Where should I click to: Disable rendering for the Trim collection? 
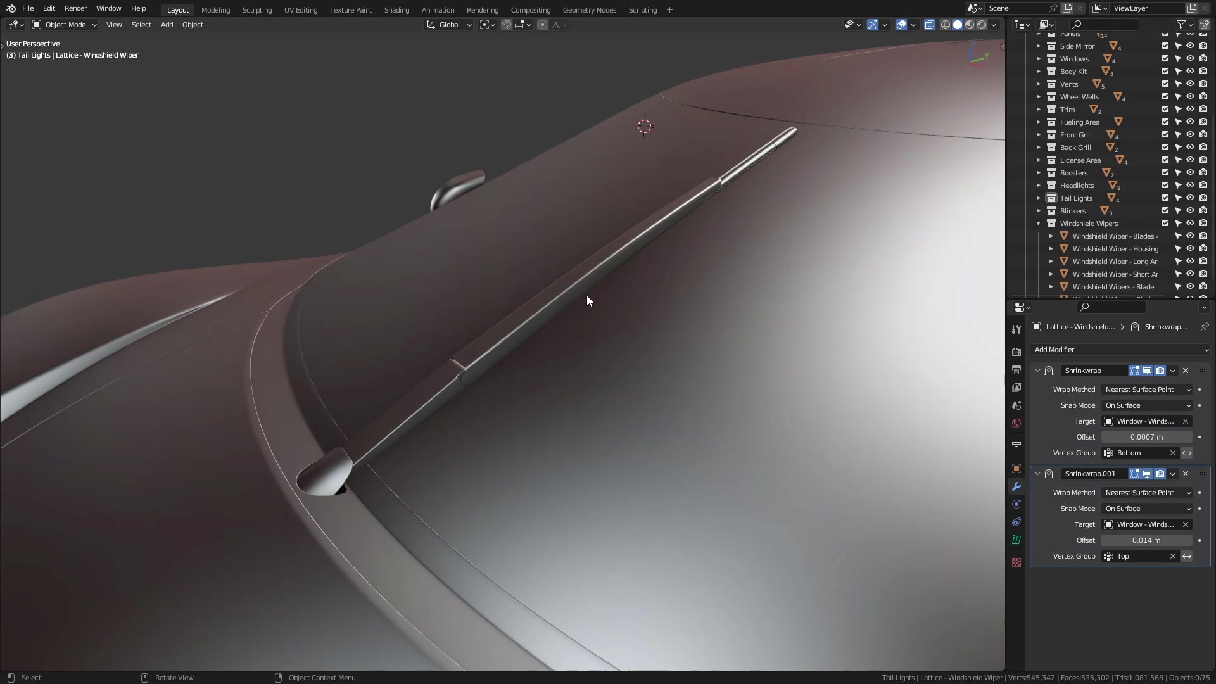[x=1203, y=110]
